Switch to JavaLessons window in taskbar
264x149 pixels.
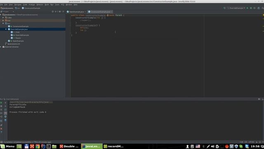coord(92,146)
